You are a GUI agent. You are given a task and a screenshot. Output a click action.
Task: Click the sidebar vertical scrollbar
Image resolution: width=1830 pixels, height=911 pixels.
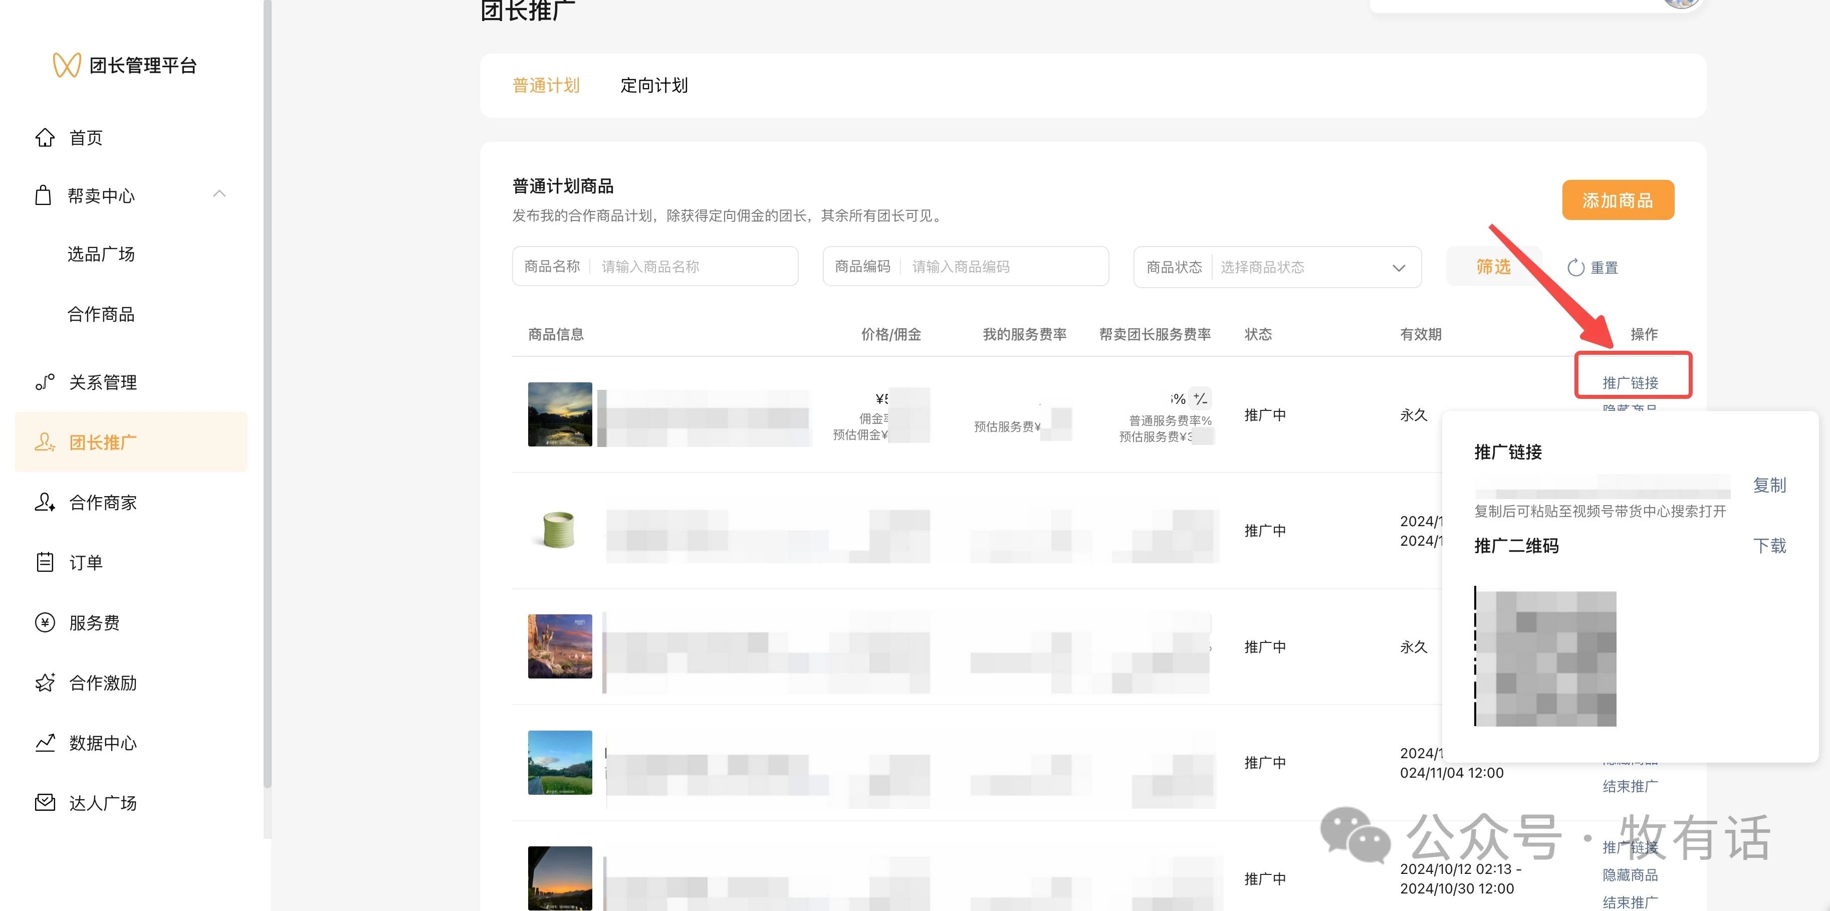[x=267, y=394]
